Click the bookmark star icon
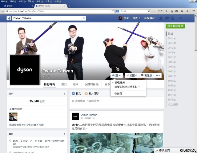This screenshot has height=153, width=197. (x=172, y=11)
